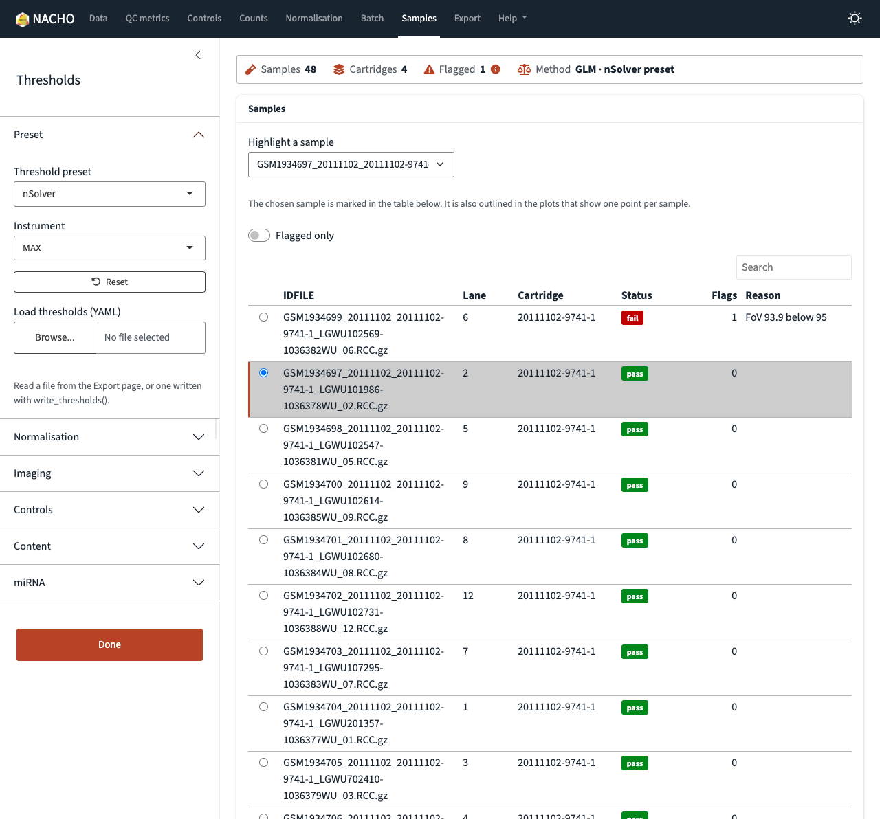Click the Browse... file button

(x=55, y=337)
